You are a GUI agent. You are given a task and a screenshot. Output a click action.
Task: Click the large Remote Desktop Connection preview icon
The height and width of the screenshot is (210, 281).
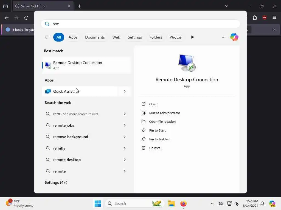[187, 63]
